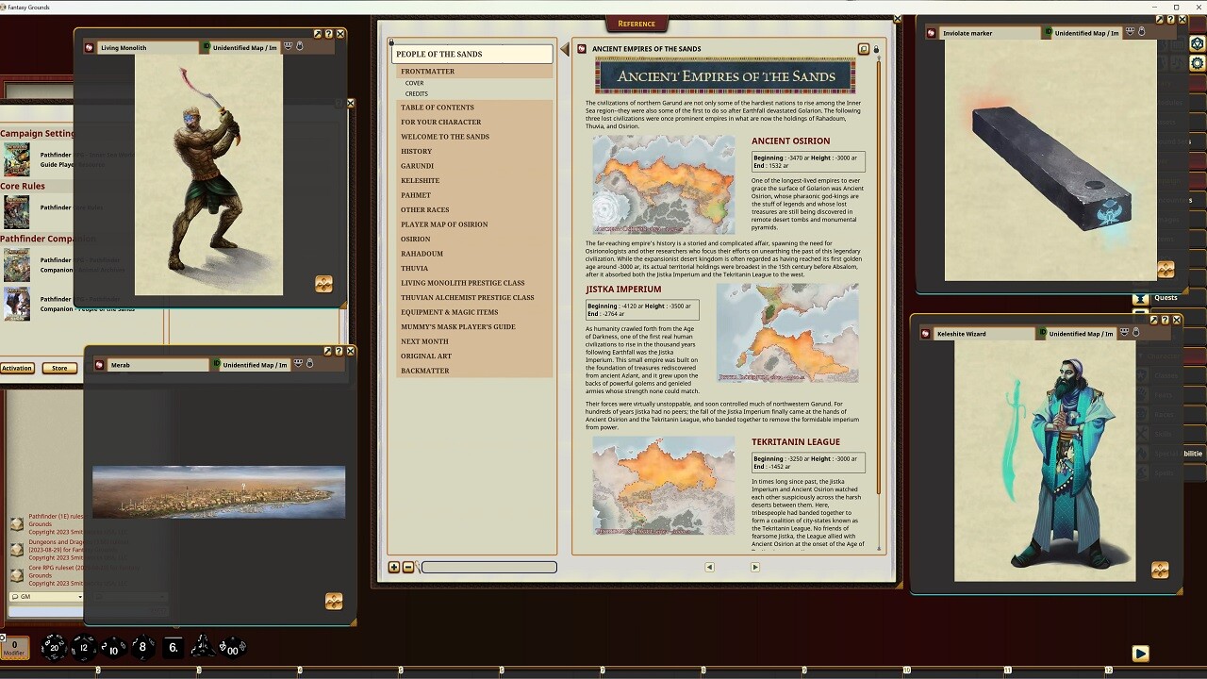Click the chat send arrow icon
Image resolution: width=1207 pixels, height=679 pixels.
coord(1141,654)
